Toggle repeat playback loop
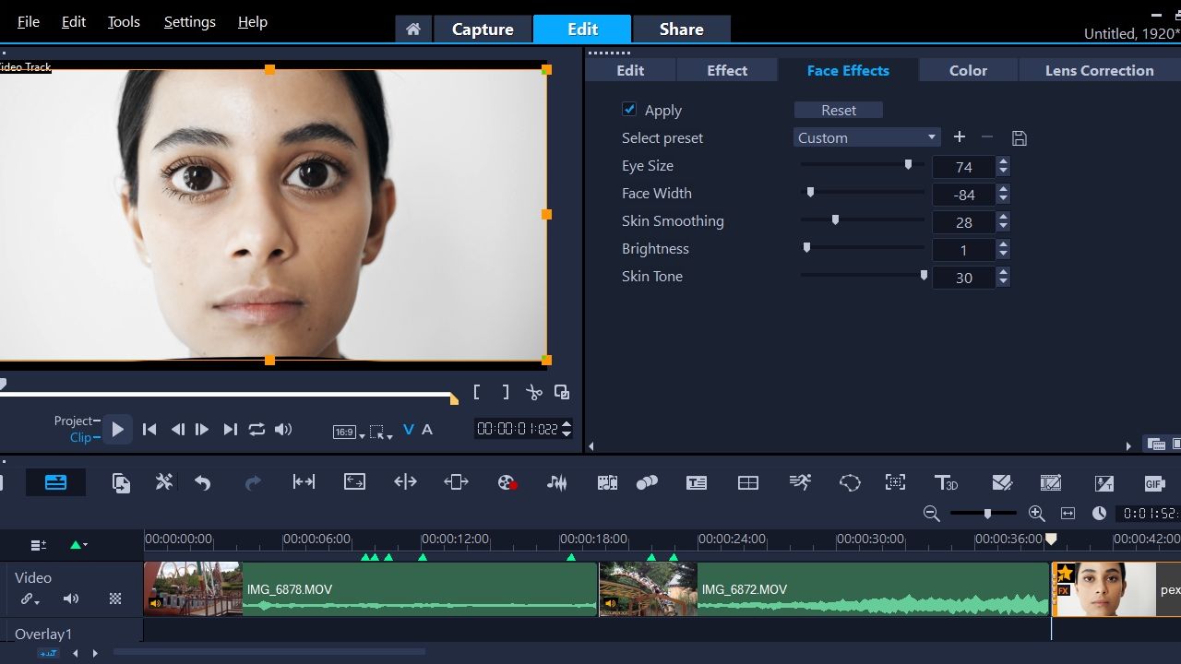The height and width of the screenshot is (664, 1181). [x=256, y=430]
